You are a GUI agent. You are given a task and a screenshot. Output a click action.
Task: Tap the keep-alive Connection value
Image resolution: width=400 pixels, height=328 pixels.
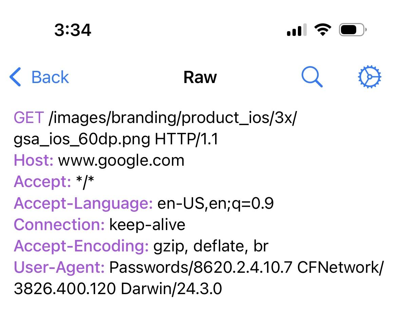(x=147, y=225)
